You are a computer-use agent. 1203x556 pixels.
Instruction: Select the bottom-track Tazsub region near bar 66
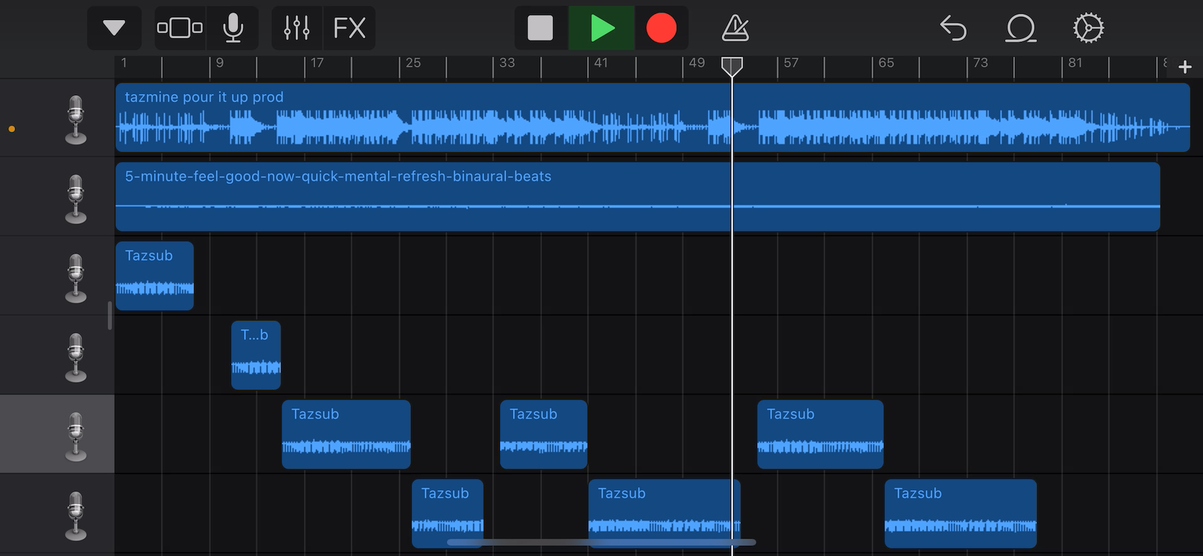point(961,514)
